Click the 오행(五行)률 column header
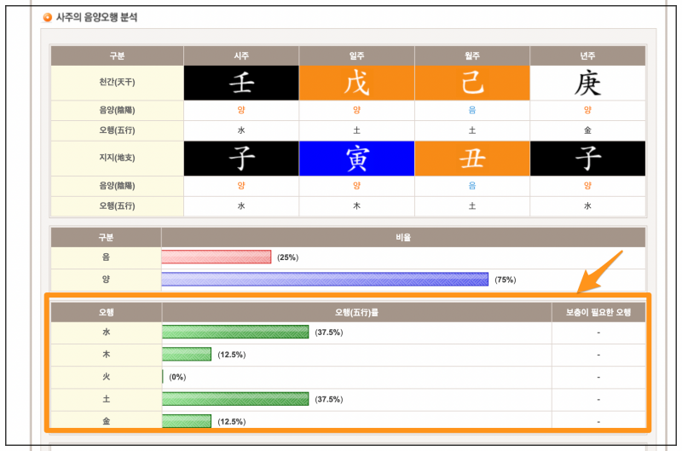682x451 pixels. 356,312
